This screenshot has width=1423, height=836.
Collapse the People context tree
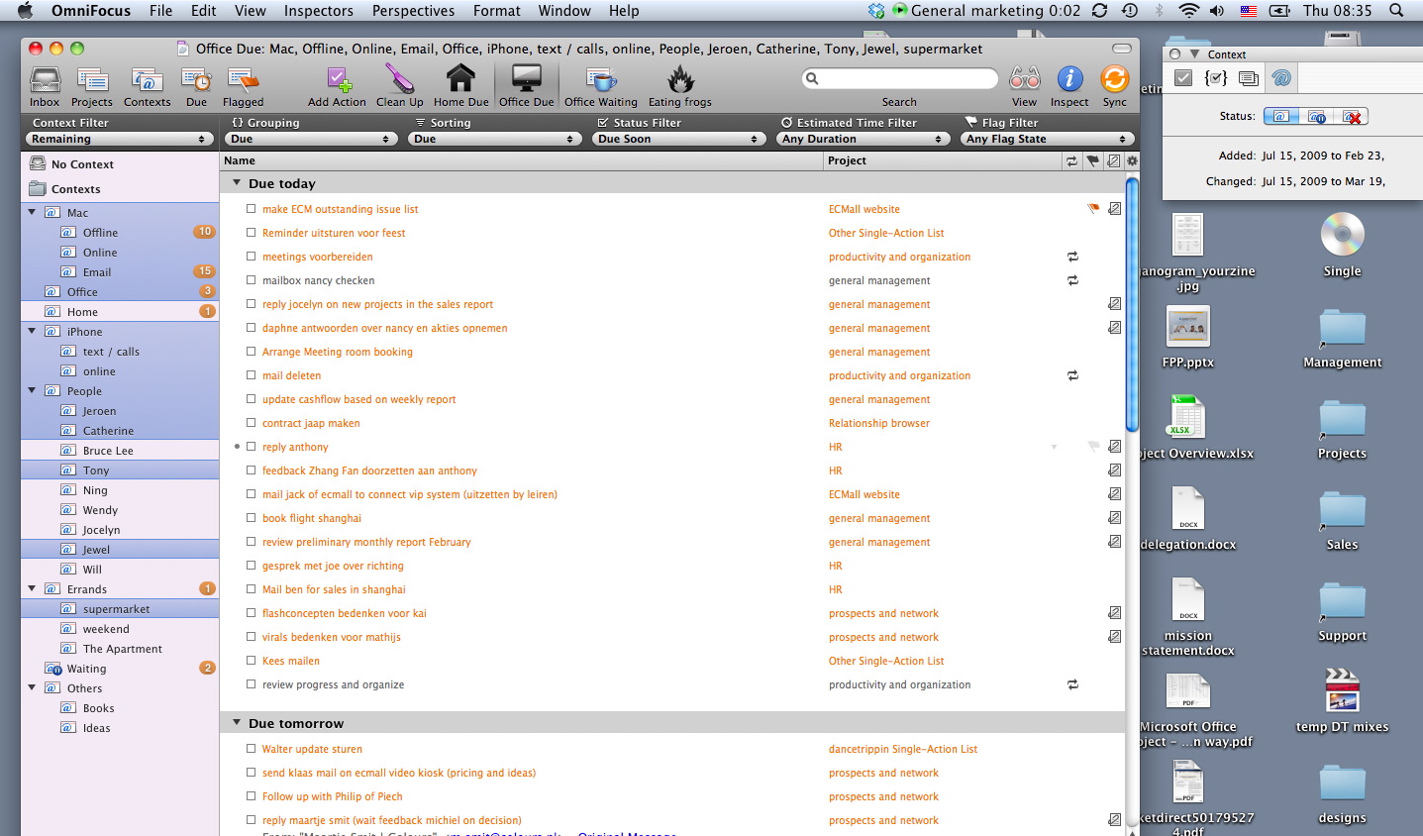pyautogui.click(x=32, y=391)
